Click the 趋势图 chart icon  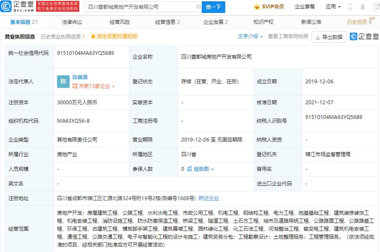[x=189, y=169]
